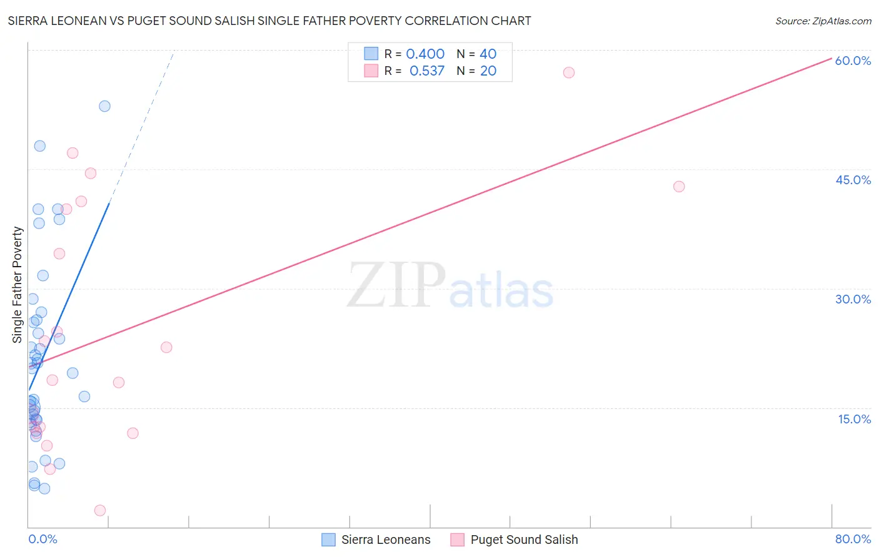
Task: Click the 60.0% y-axis label
Action: (x=853, y=61)
